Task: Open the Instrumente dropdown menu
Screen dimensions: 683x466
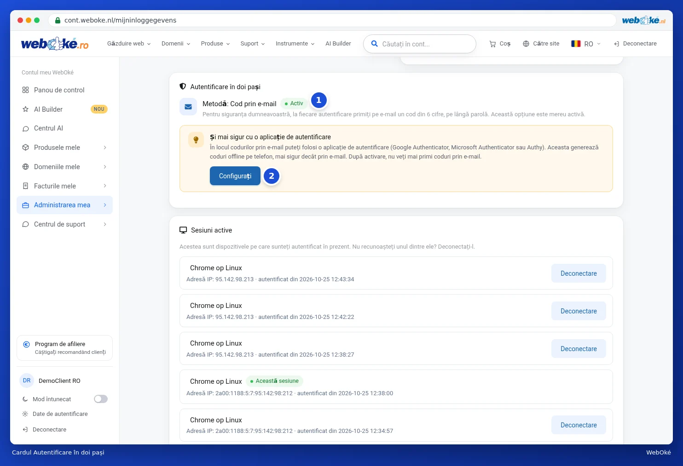Action: click(295, 44)
